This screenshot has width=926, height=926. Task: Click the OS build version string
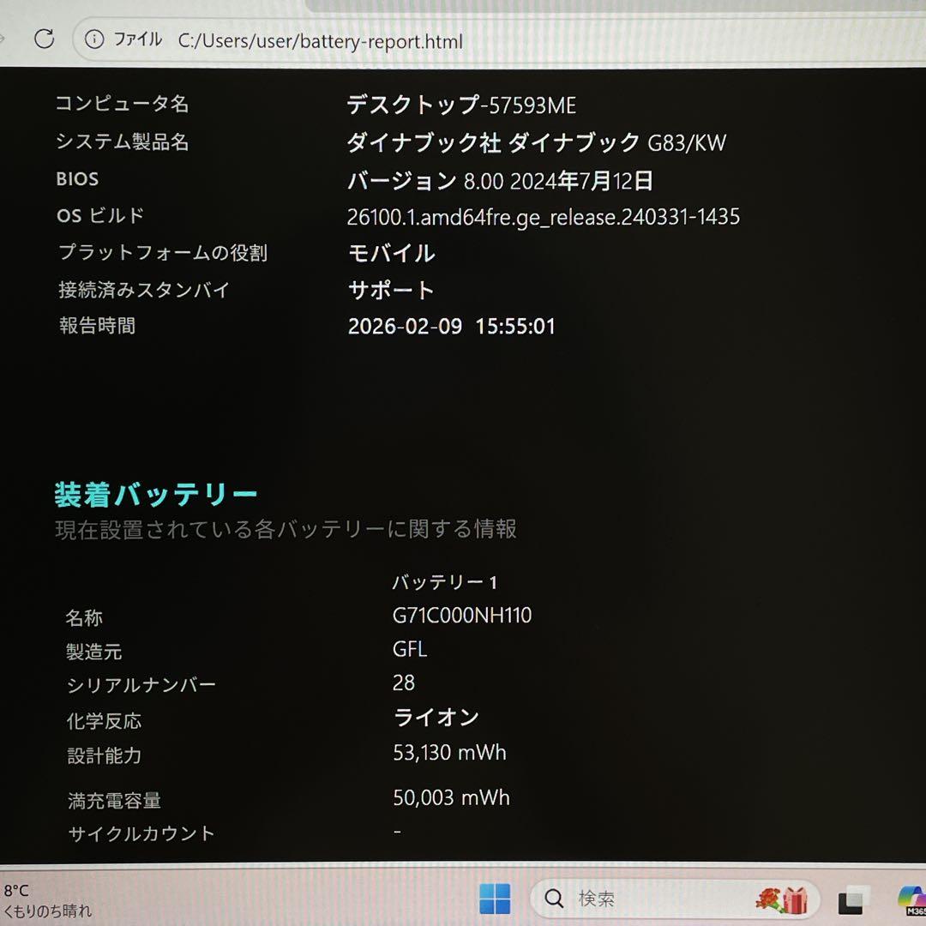pyautogui.click(x=543, y=217)
